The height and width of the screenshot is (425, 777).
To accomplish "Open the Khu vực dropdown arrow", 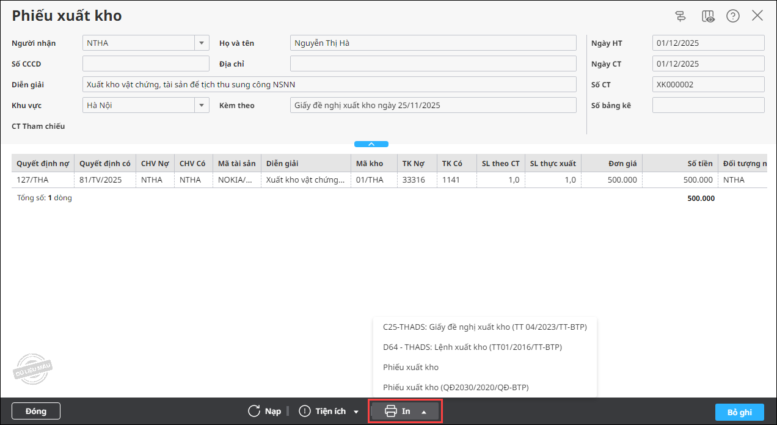I will coord(202,105).
